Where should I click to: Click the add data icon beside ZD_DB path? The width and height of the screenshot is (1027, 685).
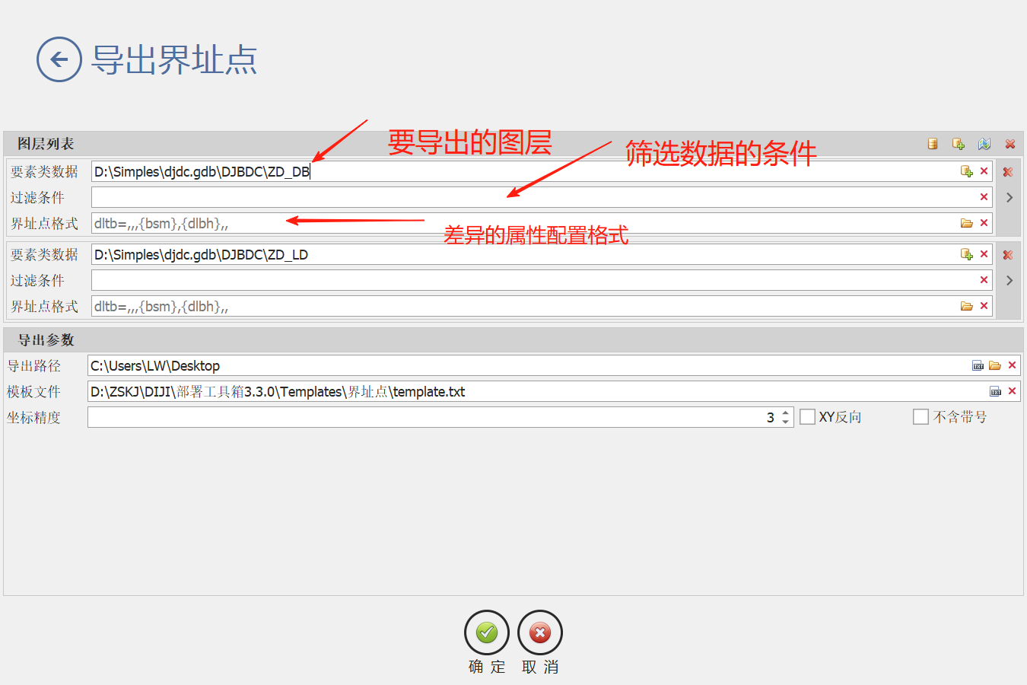966,170
